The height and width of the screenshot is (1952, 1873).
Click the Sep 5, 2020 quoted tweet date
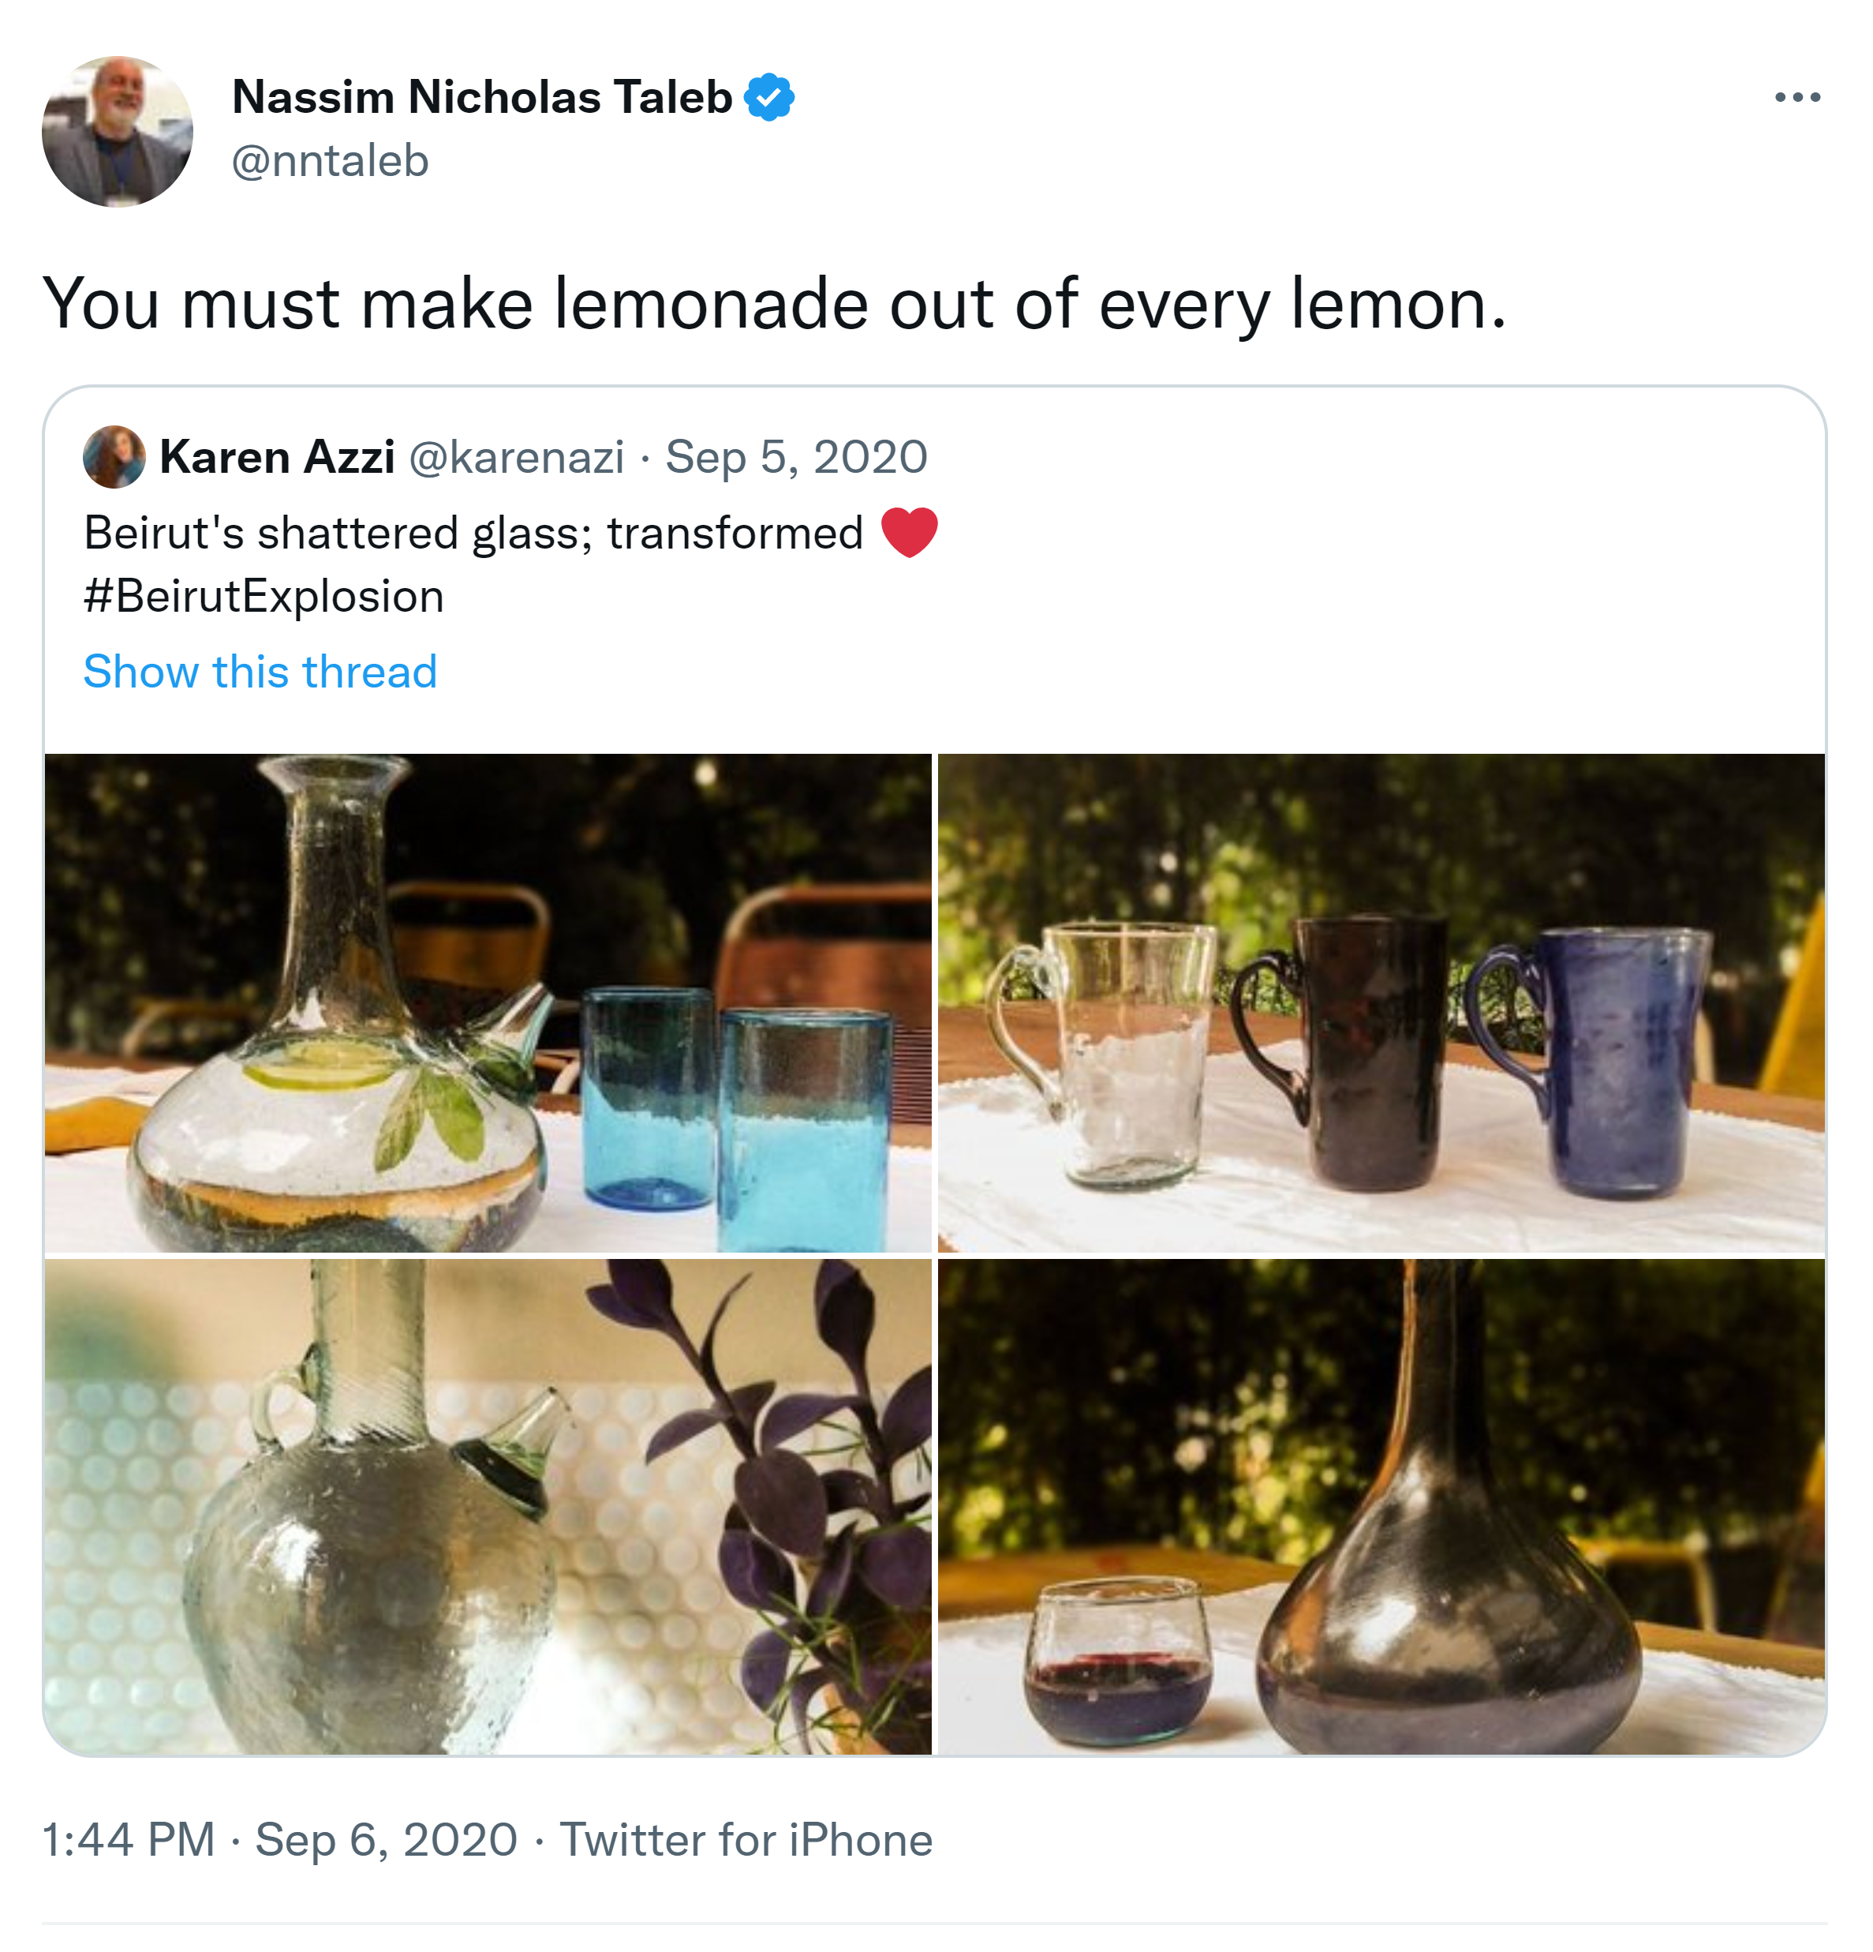point(796,457)
